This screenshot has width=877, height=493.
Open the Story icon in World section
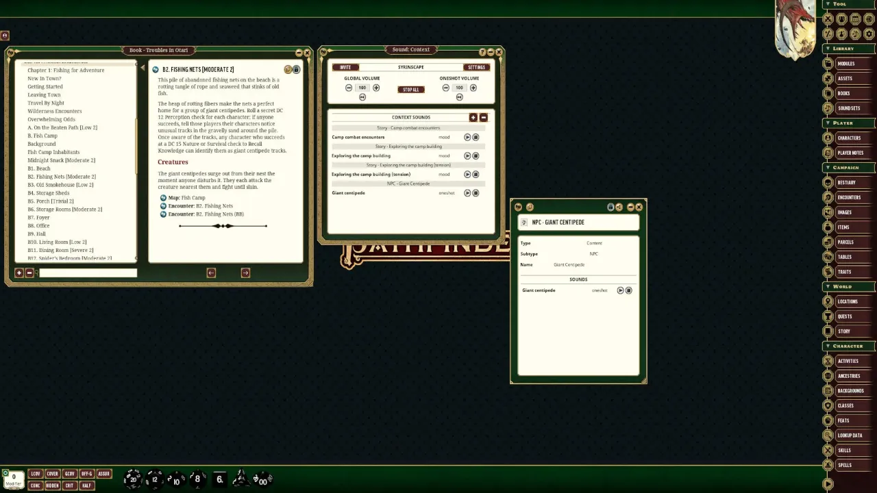[828, 331]
